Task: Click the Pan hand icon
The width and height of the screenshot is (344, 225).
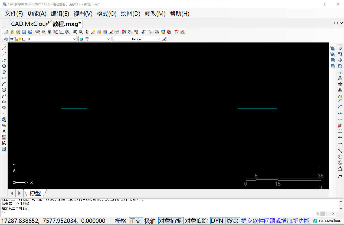Action: click(x=55, y=32)
